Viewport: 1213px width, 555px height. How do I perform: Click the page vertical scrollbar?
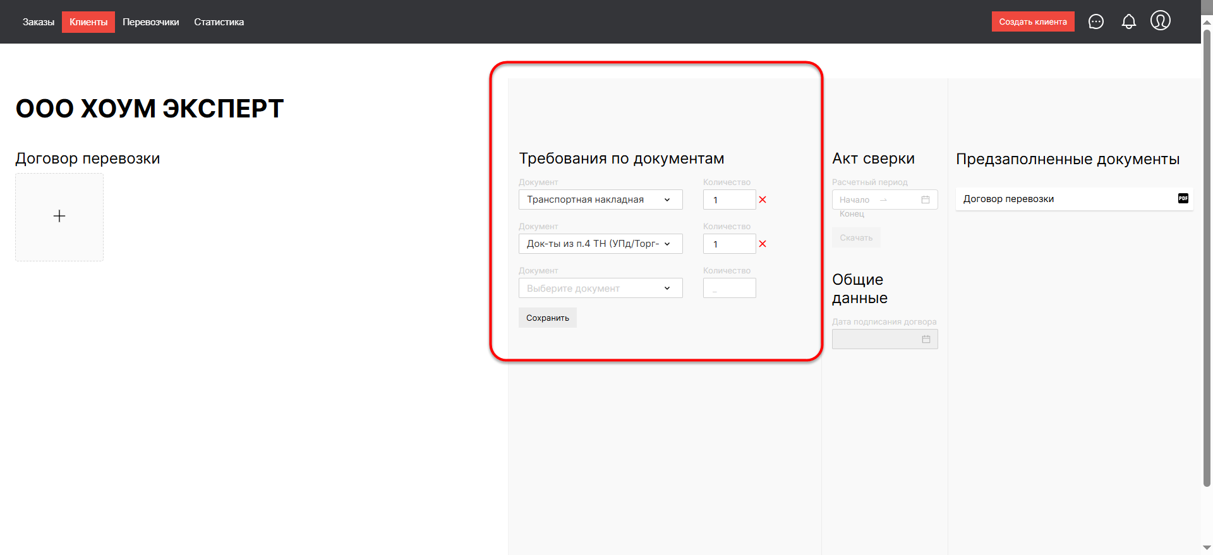1206,253
